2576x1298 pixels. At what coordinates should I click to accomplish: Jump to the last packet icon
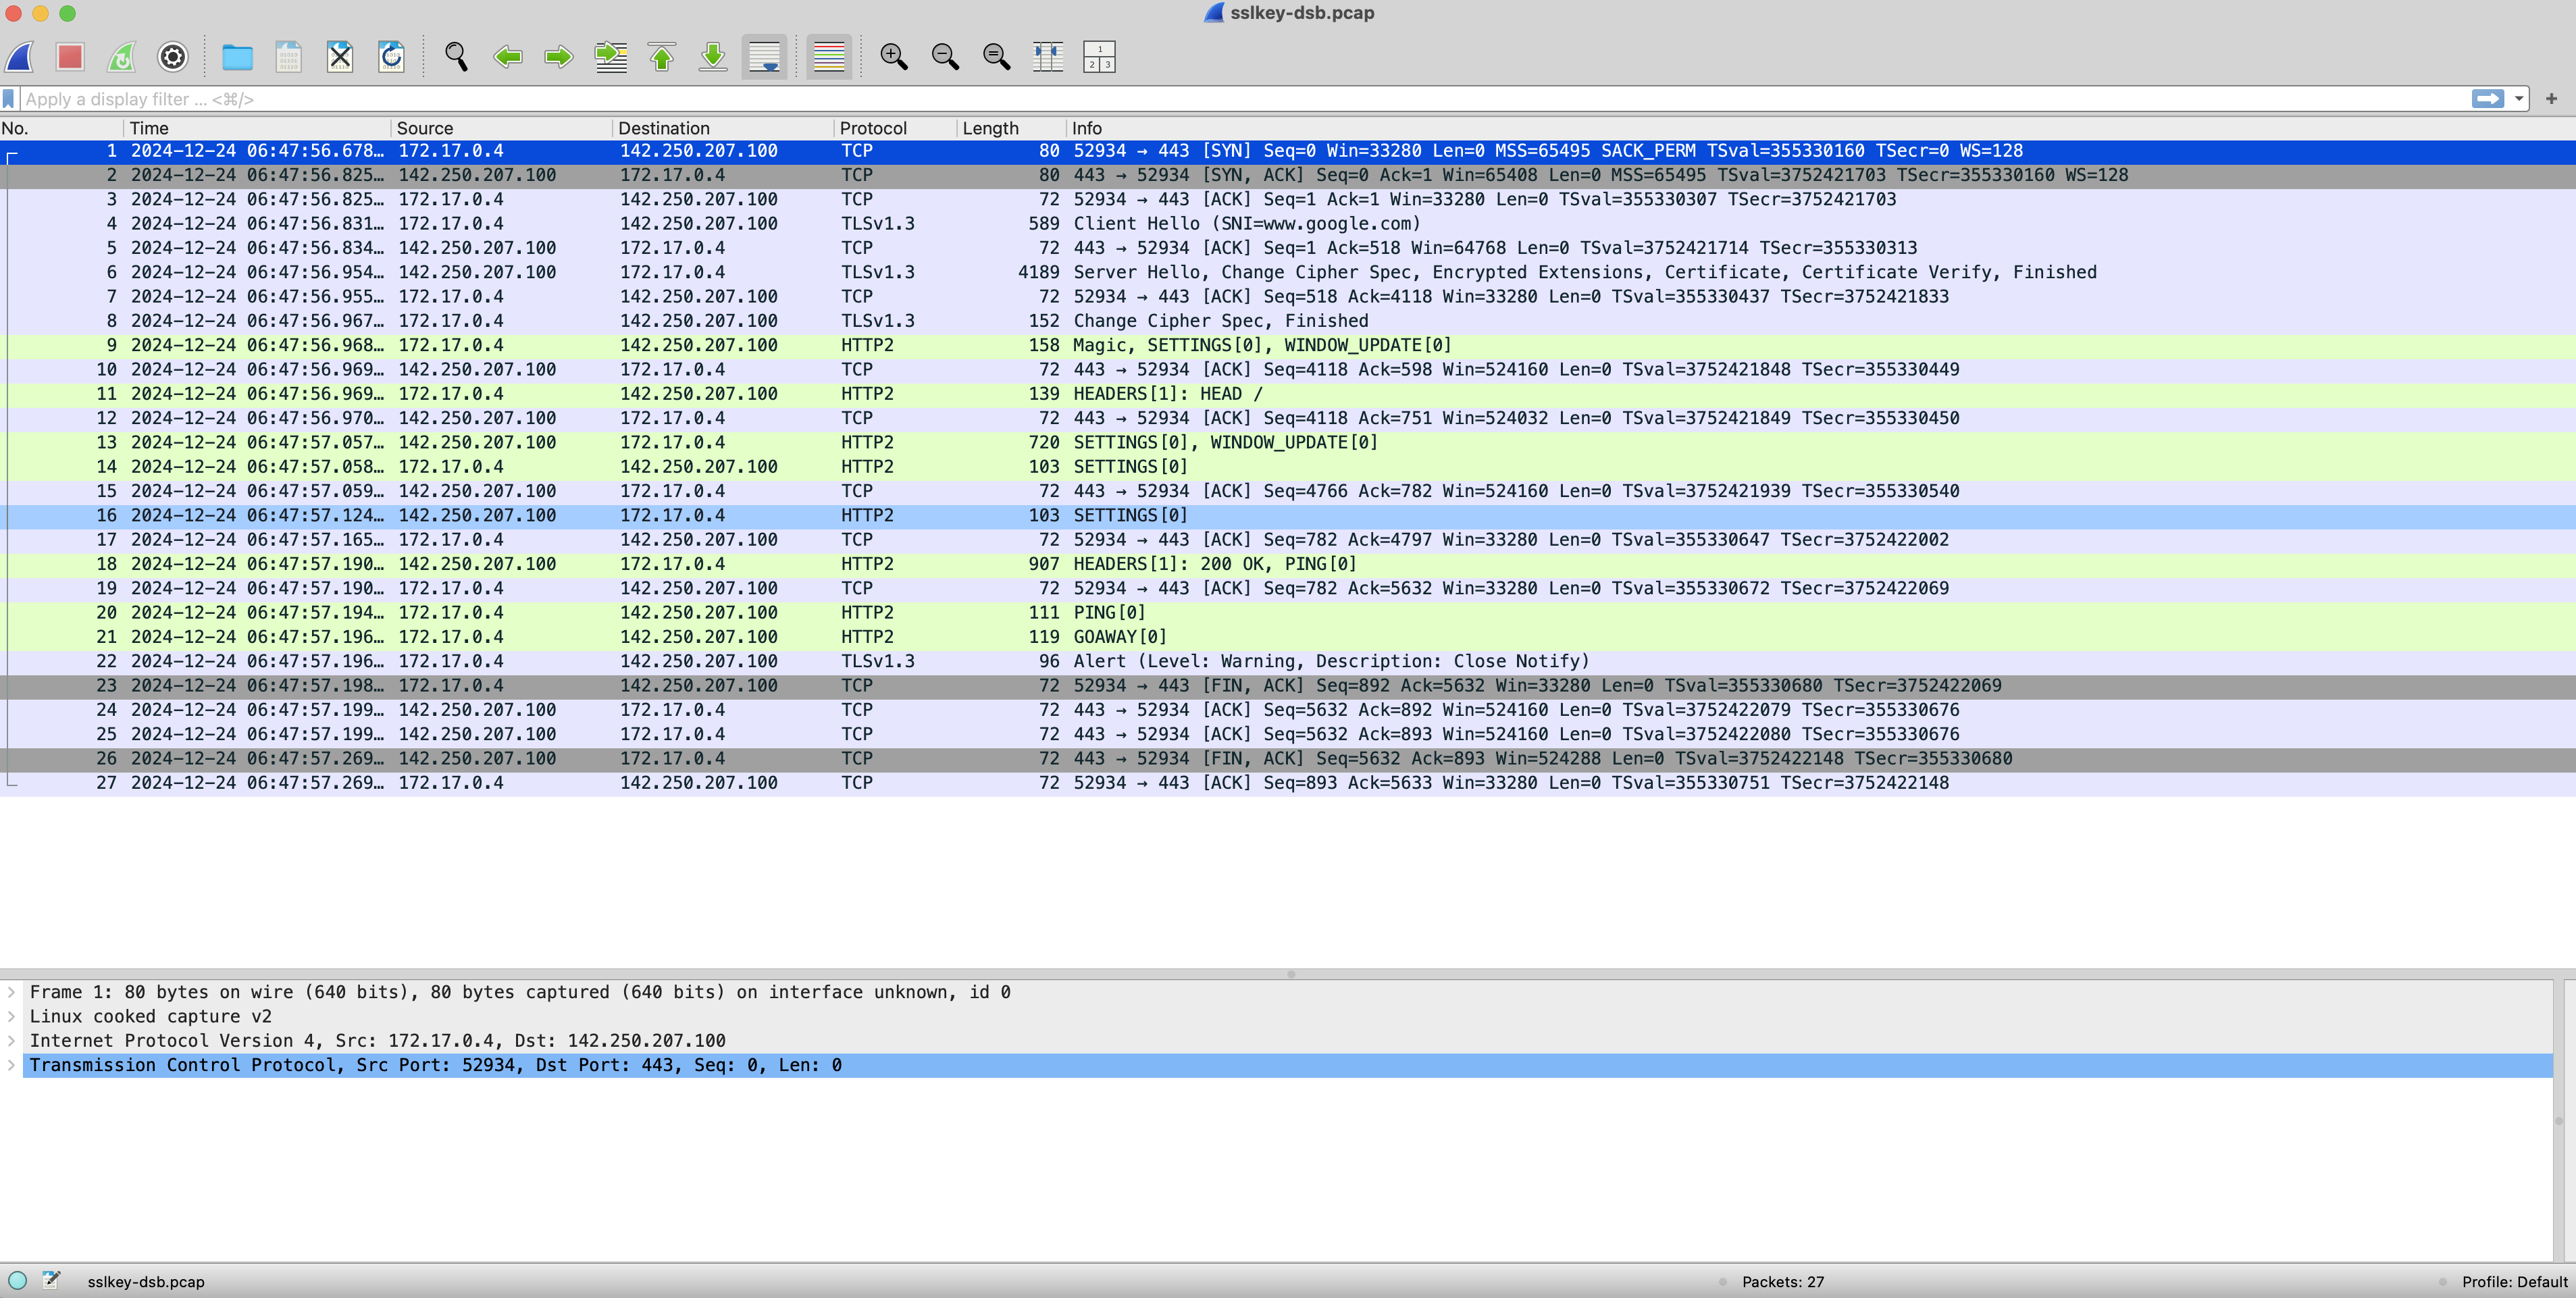(713, 57)
